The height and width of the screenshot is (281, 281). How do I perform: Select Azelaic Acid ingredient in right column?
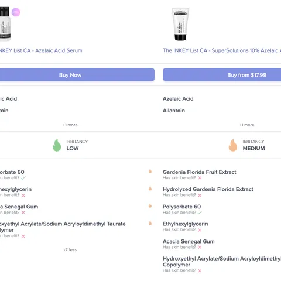[x=178, y=99]
